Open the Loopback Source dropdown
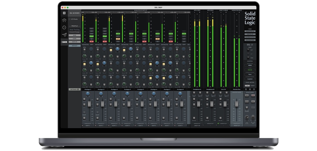 (x=250, y=74)
